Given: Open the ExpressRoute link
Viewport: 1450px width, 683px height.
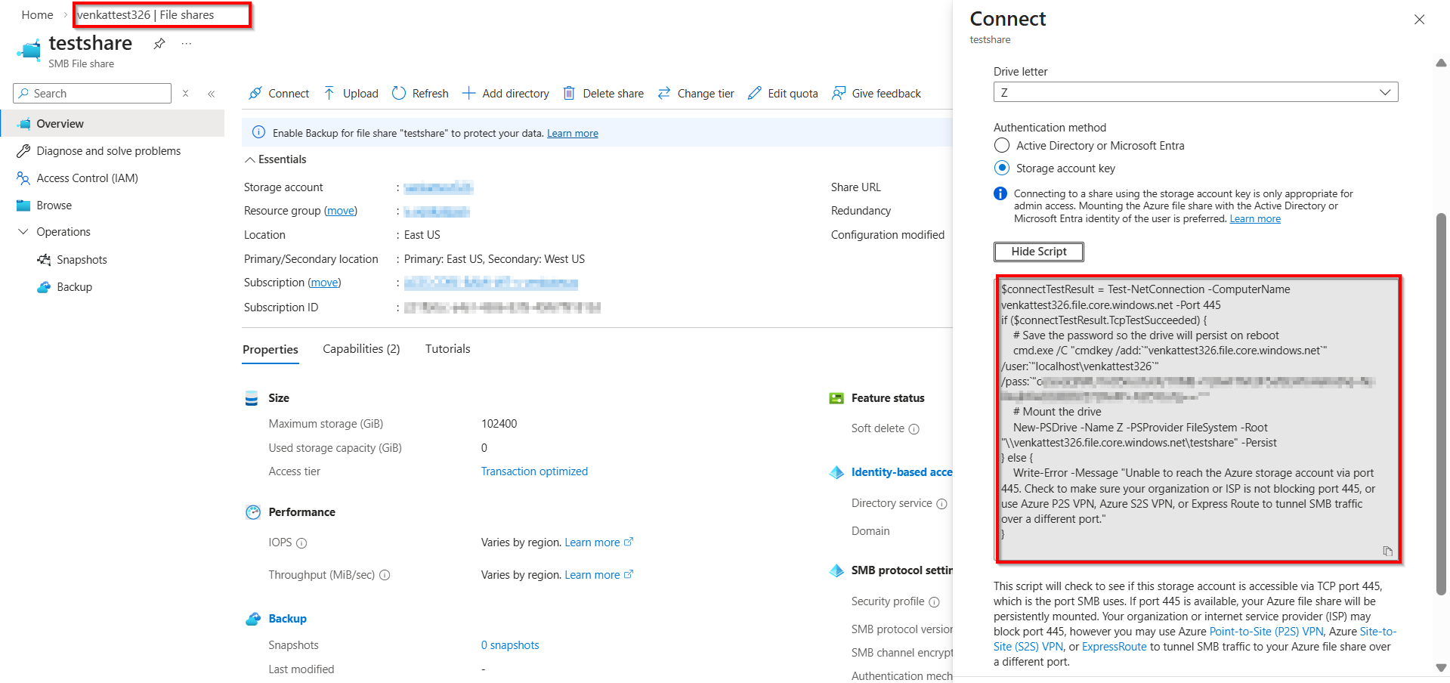Looking at the screenshot, I should pos(1115,647).
